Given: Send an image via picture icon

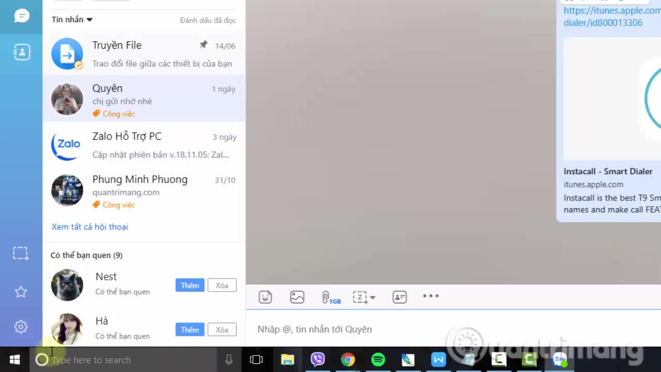Looking at the screenshot, I should [x=297, y=297].
